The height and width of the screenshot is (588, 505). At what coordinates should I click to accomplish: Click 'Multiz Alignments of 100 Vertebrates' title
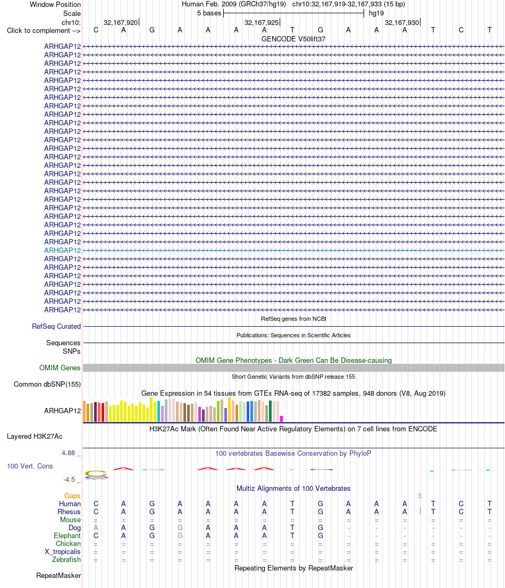coord(293,489)
